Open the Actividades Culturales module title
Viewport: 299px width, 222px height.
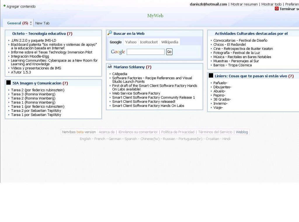[251, 34]
